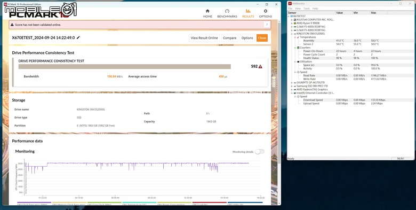
Task: Collapse the Temperatures group under Kingston
Action: (295, 37)
